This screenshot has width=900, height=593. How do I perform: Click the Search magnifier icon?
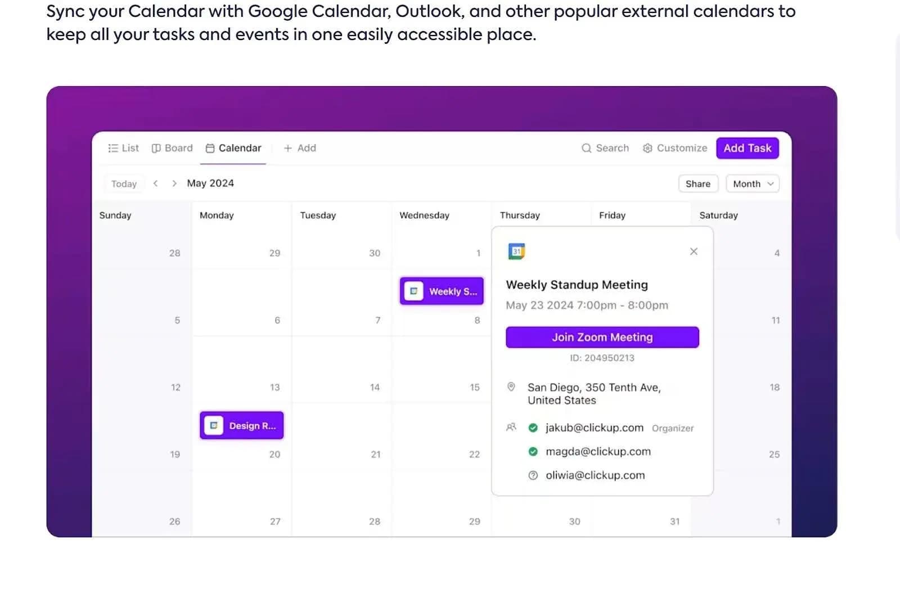[586, 148]
